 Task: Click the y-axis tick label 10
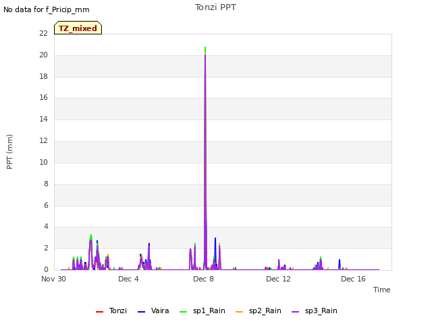tap(43, 162)
